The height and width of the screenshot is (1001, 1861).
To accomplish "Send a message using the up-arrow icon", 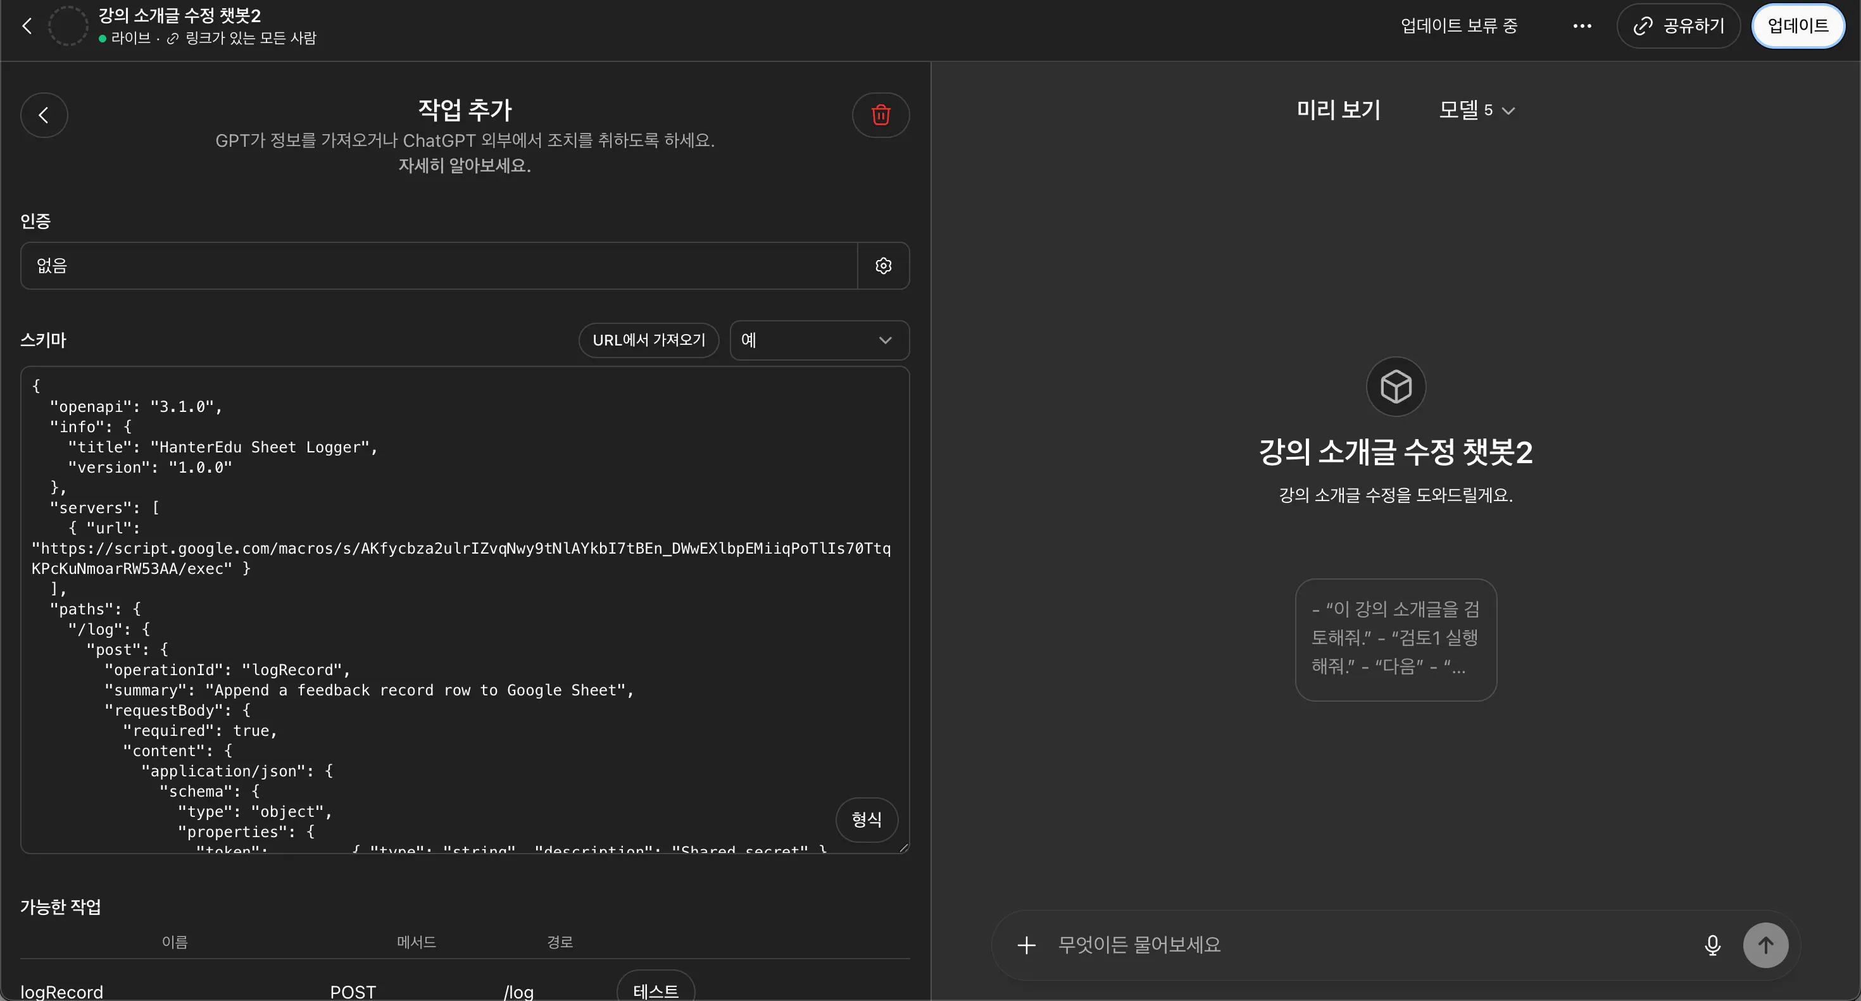I will point(1765,945).
